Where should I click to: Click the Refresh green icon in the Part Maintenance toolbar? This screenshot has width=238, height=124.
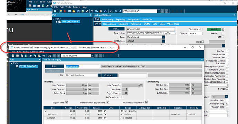point(82,11)
